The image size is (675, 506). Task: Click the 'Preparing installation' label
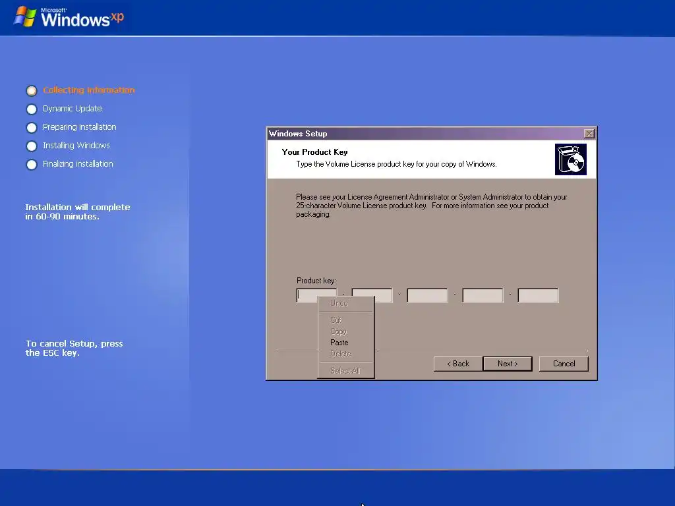(x=80, y=127)
